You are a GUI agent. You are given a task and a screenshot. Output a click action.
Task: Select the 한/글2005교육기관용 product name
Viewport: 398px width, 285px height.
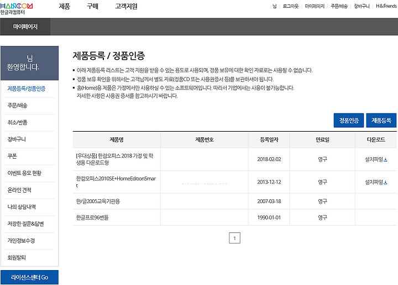(x=98, y=201)
